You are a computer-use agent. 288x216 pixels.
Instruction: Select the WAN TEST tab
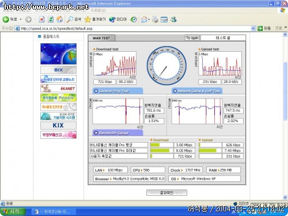coord(101,38)
